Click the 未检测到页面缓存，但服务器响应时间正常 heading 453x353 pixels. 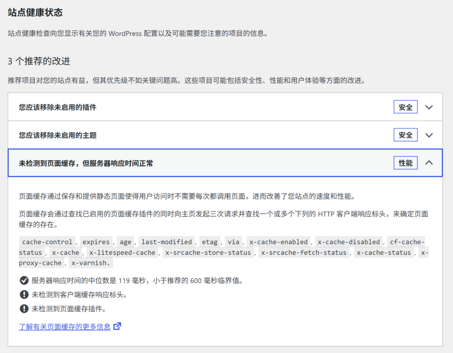86,163
